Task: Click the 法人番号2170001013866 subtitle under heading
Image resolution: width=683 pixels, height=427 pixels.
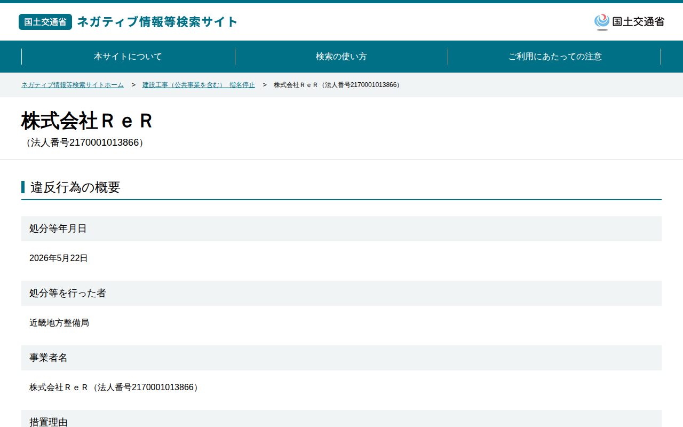Action: [x=84, y=143]
